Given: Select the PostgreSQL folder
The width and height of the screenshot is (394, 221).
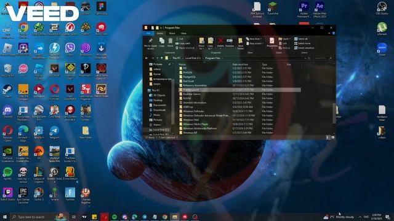Looking at the screenshot, I should (x=189, y=77).
